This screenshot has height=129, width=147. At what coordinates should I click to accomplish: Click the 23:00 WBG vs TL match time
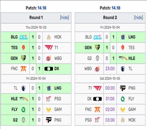point(110,69)
